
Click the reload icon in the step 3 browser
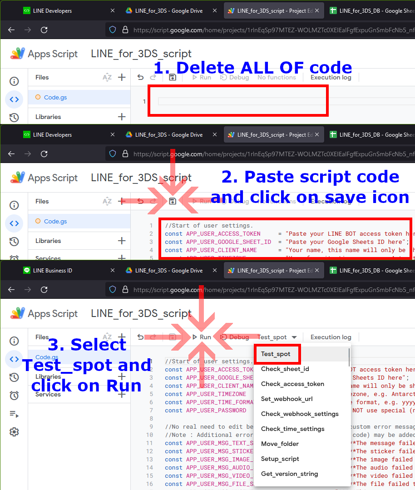click(44, 290)
